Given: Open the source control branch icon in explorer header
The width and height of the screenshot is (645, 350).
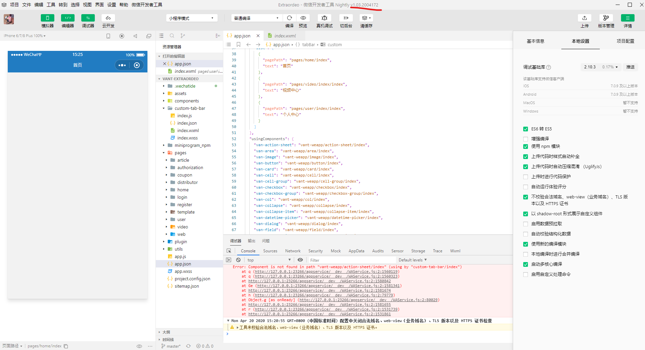Looking at the screenshot, I should coord(183,36).
